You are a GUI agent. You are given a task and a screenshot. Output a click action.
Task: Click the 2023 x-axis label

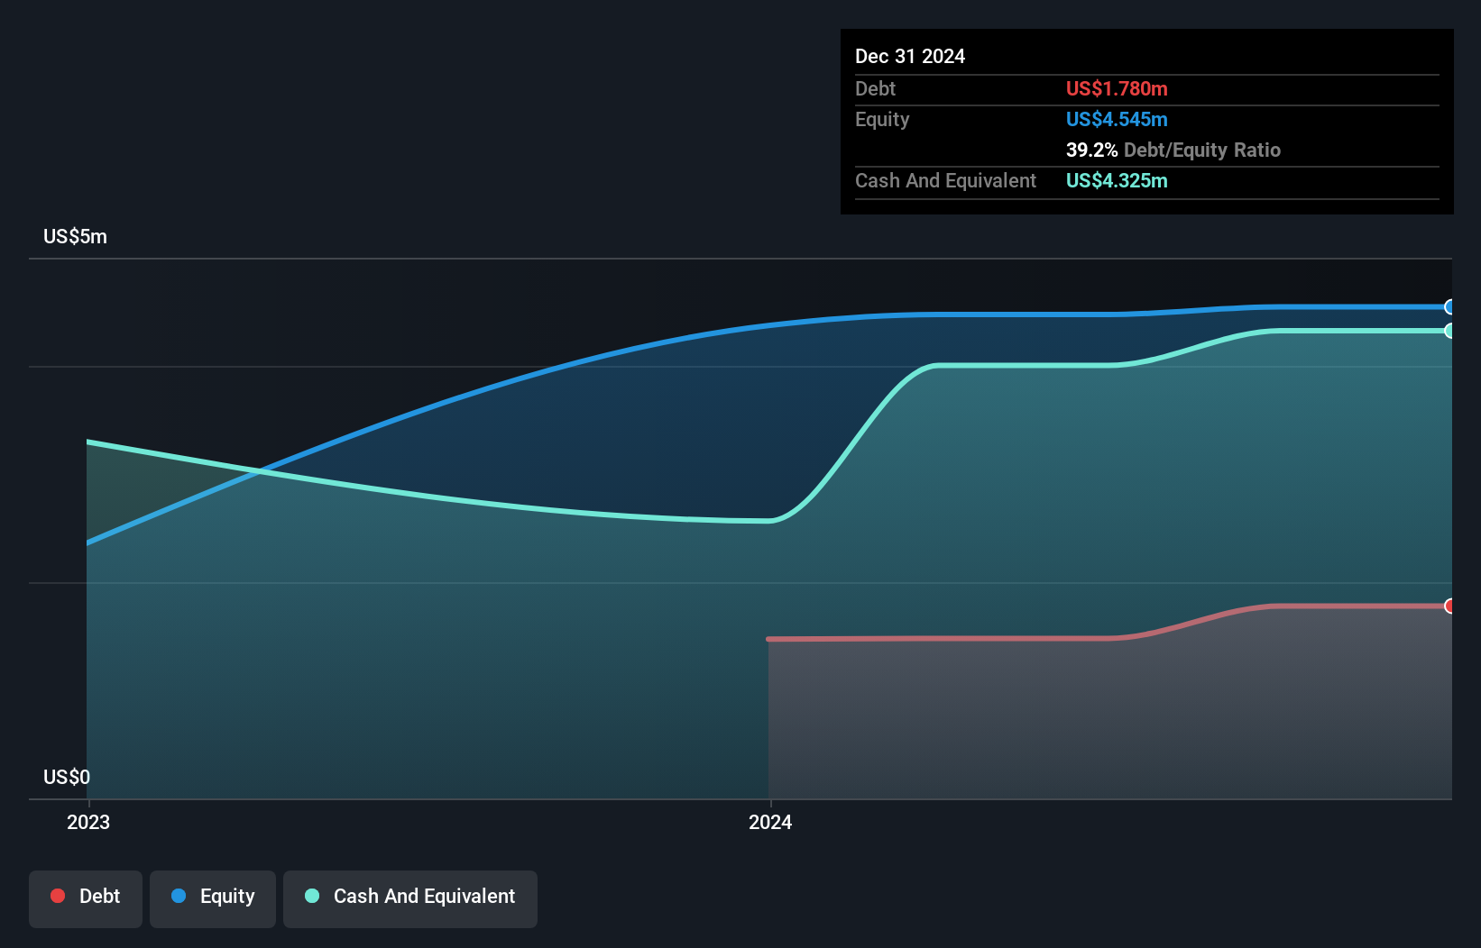coord(88,822)
